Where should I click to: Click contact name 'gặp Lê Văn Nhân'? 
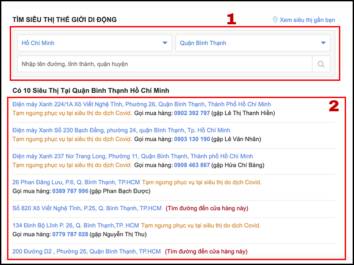pos(236,139)
